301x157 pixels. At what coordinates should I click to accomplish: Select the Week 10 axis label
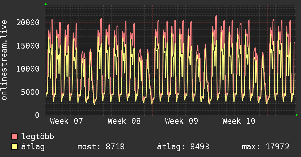click(239, 121)
